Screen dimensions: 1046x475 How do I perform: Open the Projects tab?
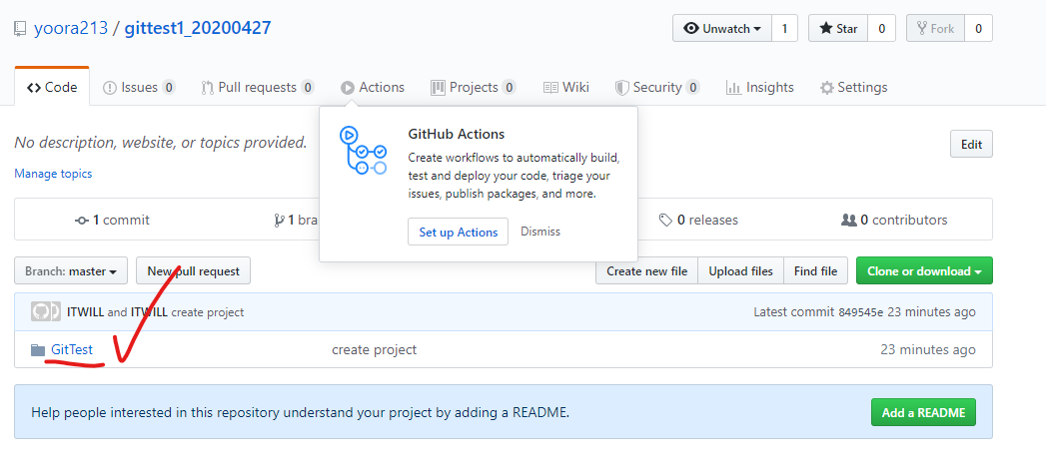coord(473,87)
